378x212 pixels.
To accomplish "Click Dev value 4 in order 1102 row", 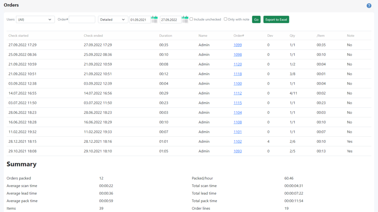I will (x=268, y=141).
